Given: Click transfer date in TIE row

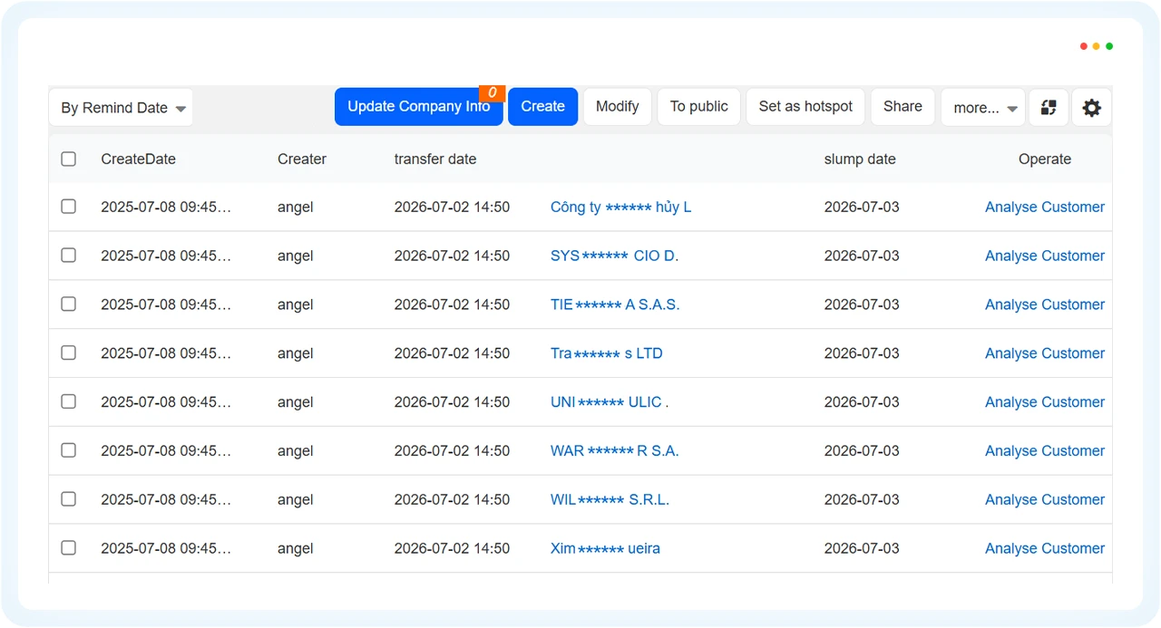Looking at the screenshot, I should [452, 304].
